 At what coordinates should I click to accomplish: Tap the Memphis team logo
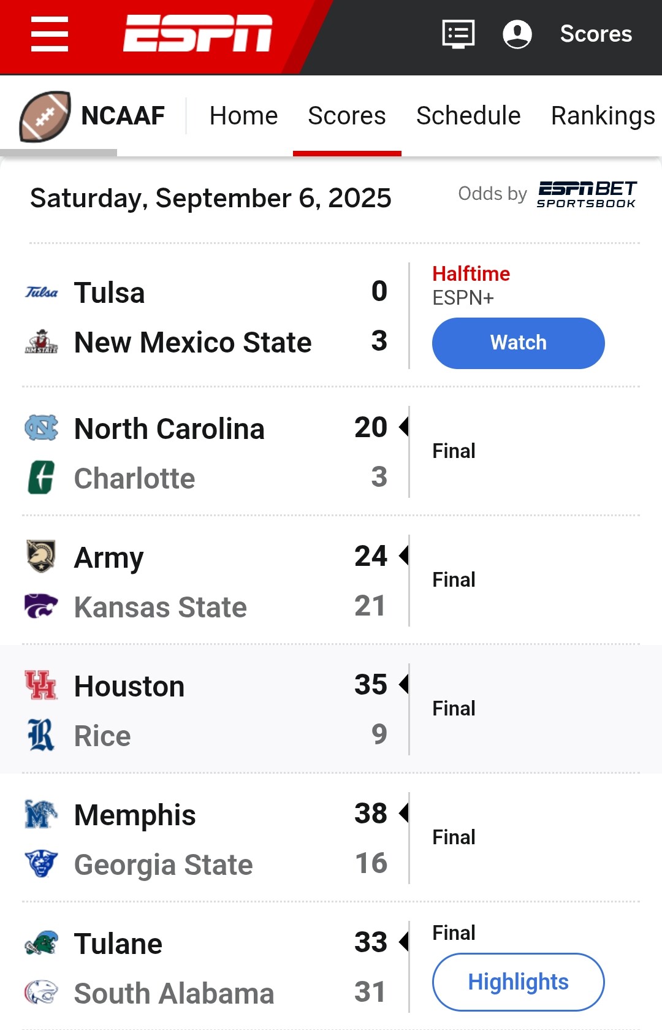point(41,814)
